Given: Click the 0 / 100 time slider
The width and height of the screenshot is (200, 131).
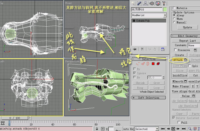Looking at the screenshot, I should [14, 118].
